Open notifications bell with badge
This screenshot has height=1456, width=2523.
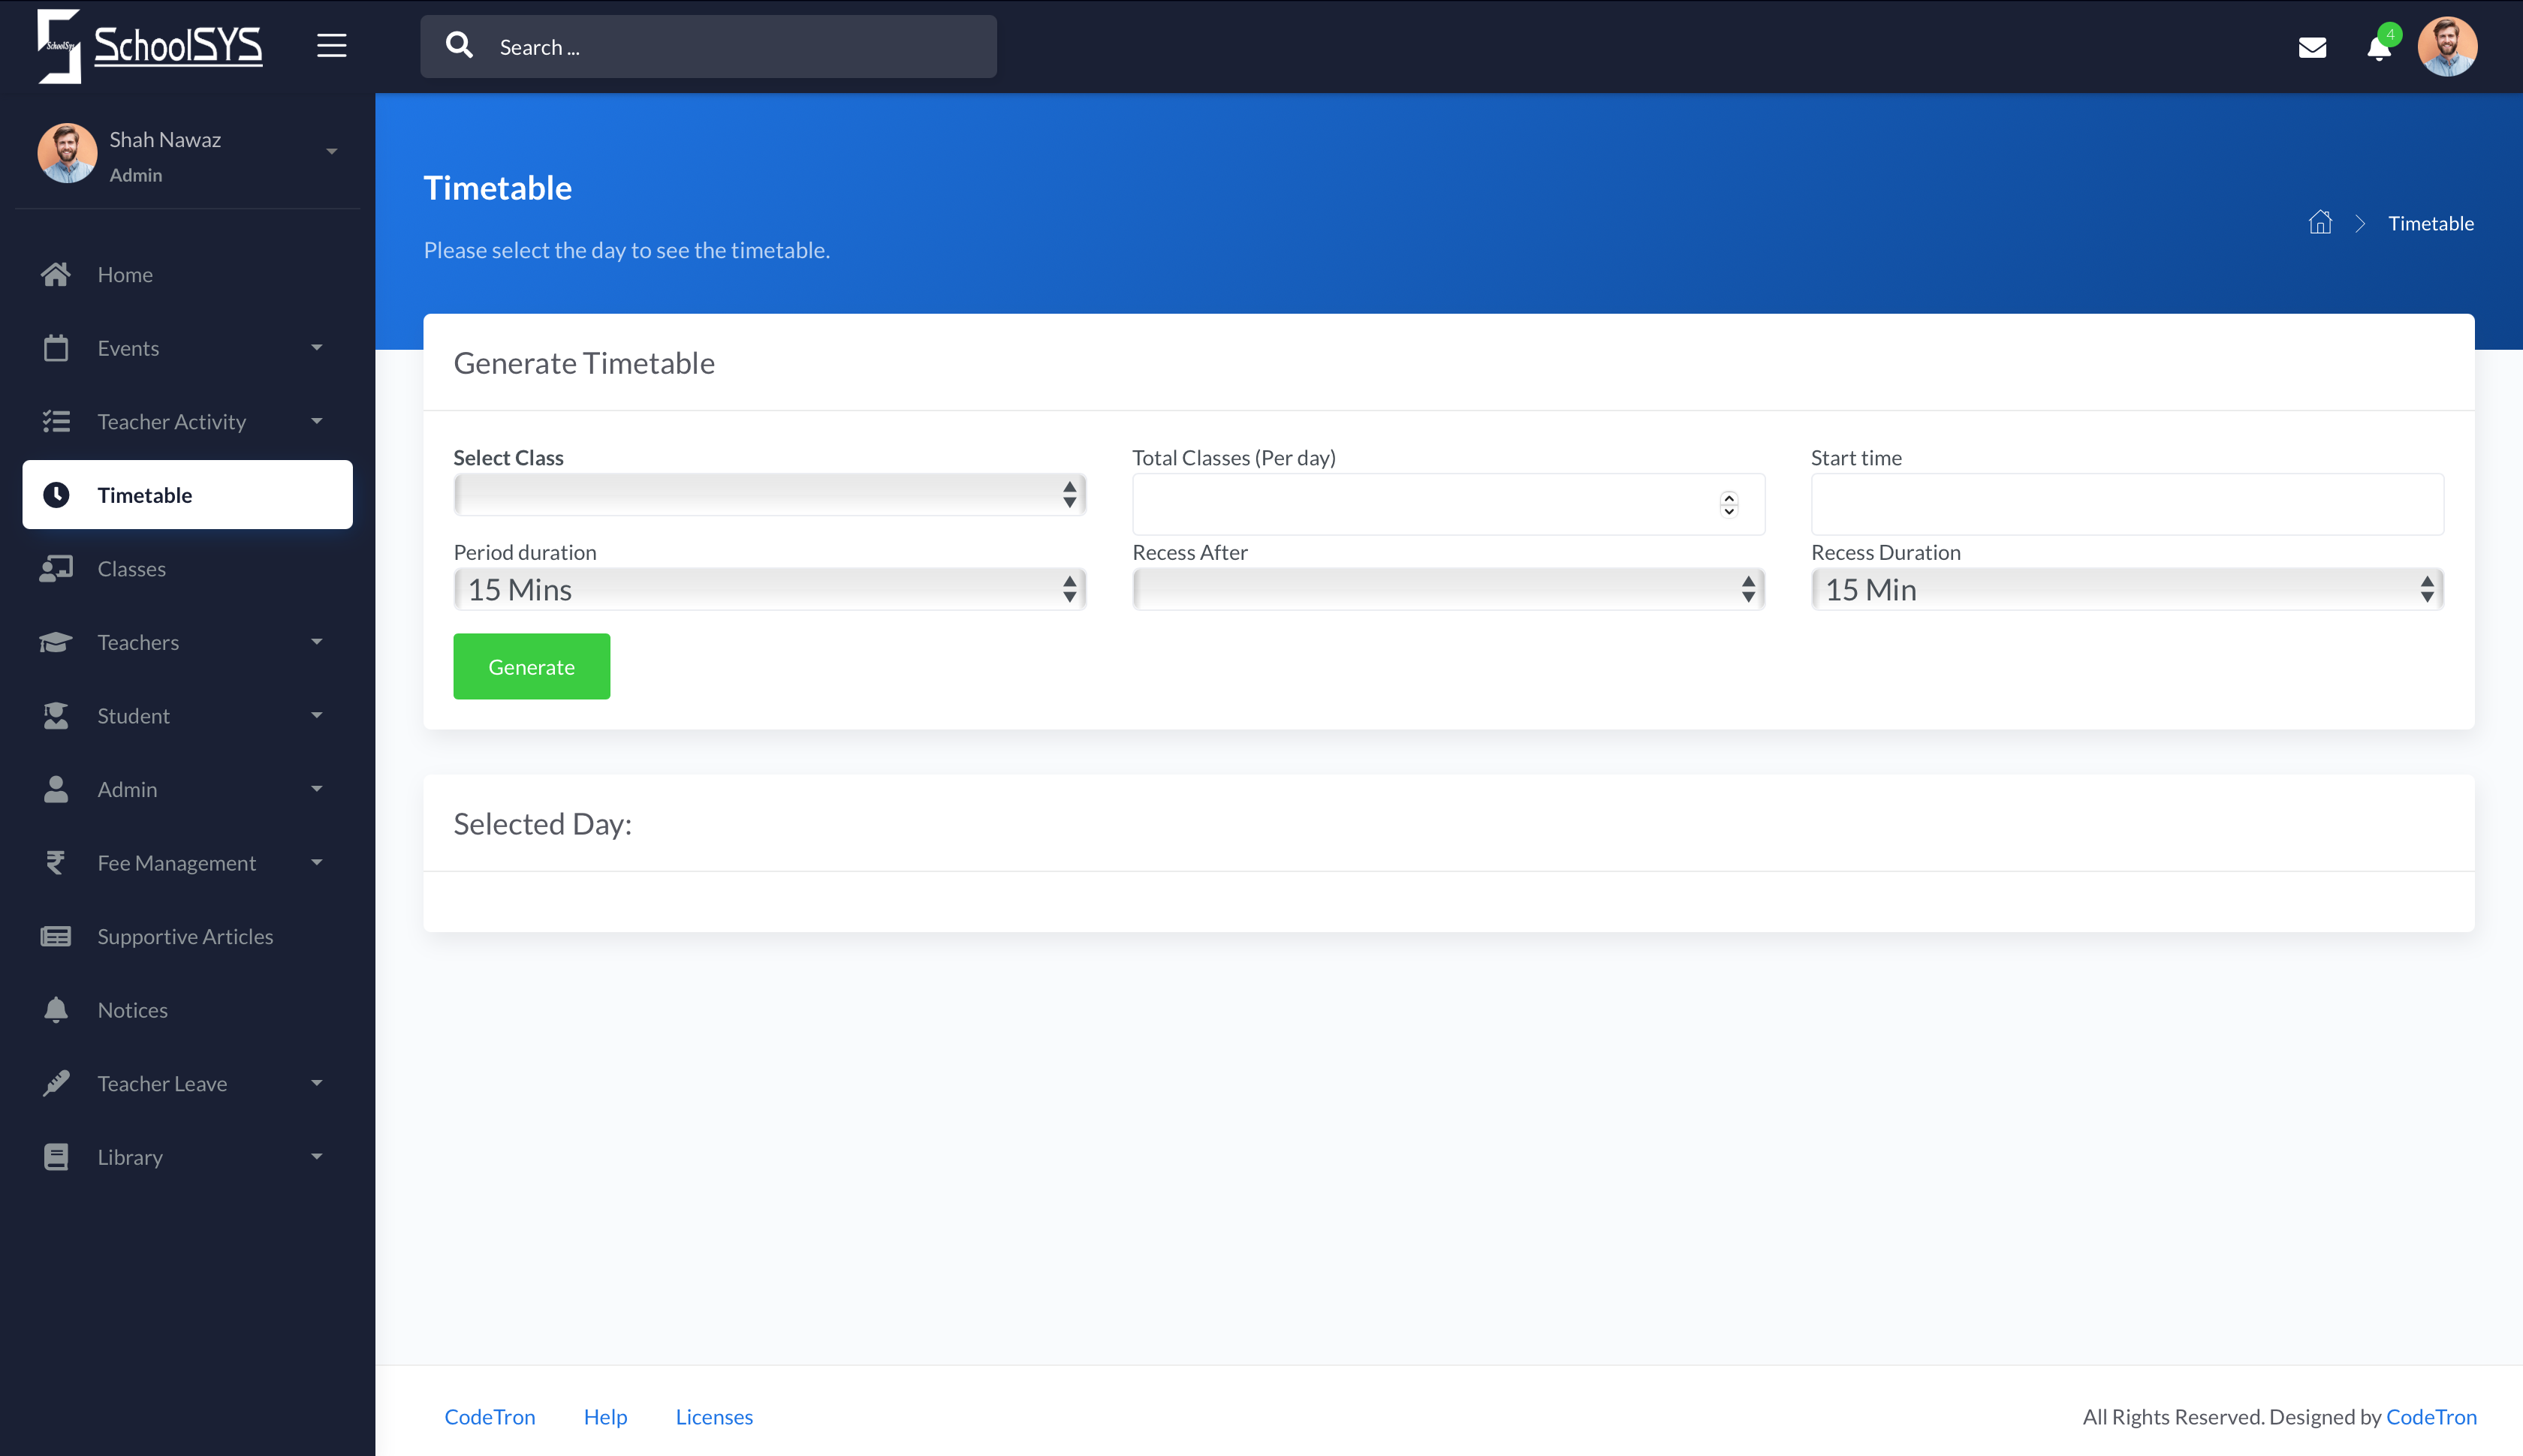click(x=2379, y=47)
